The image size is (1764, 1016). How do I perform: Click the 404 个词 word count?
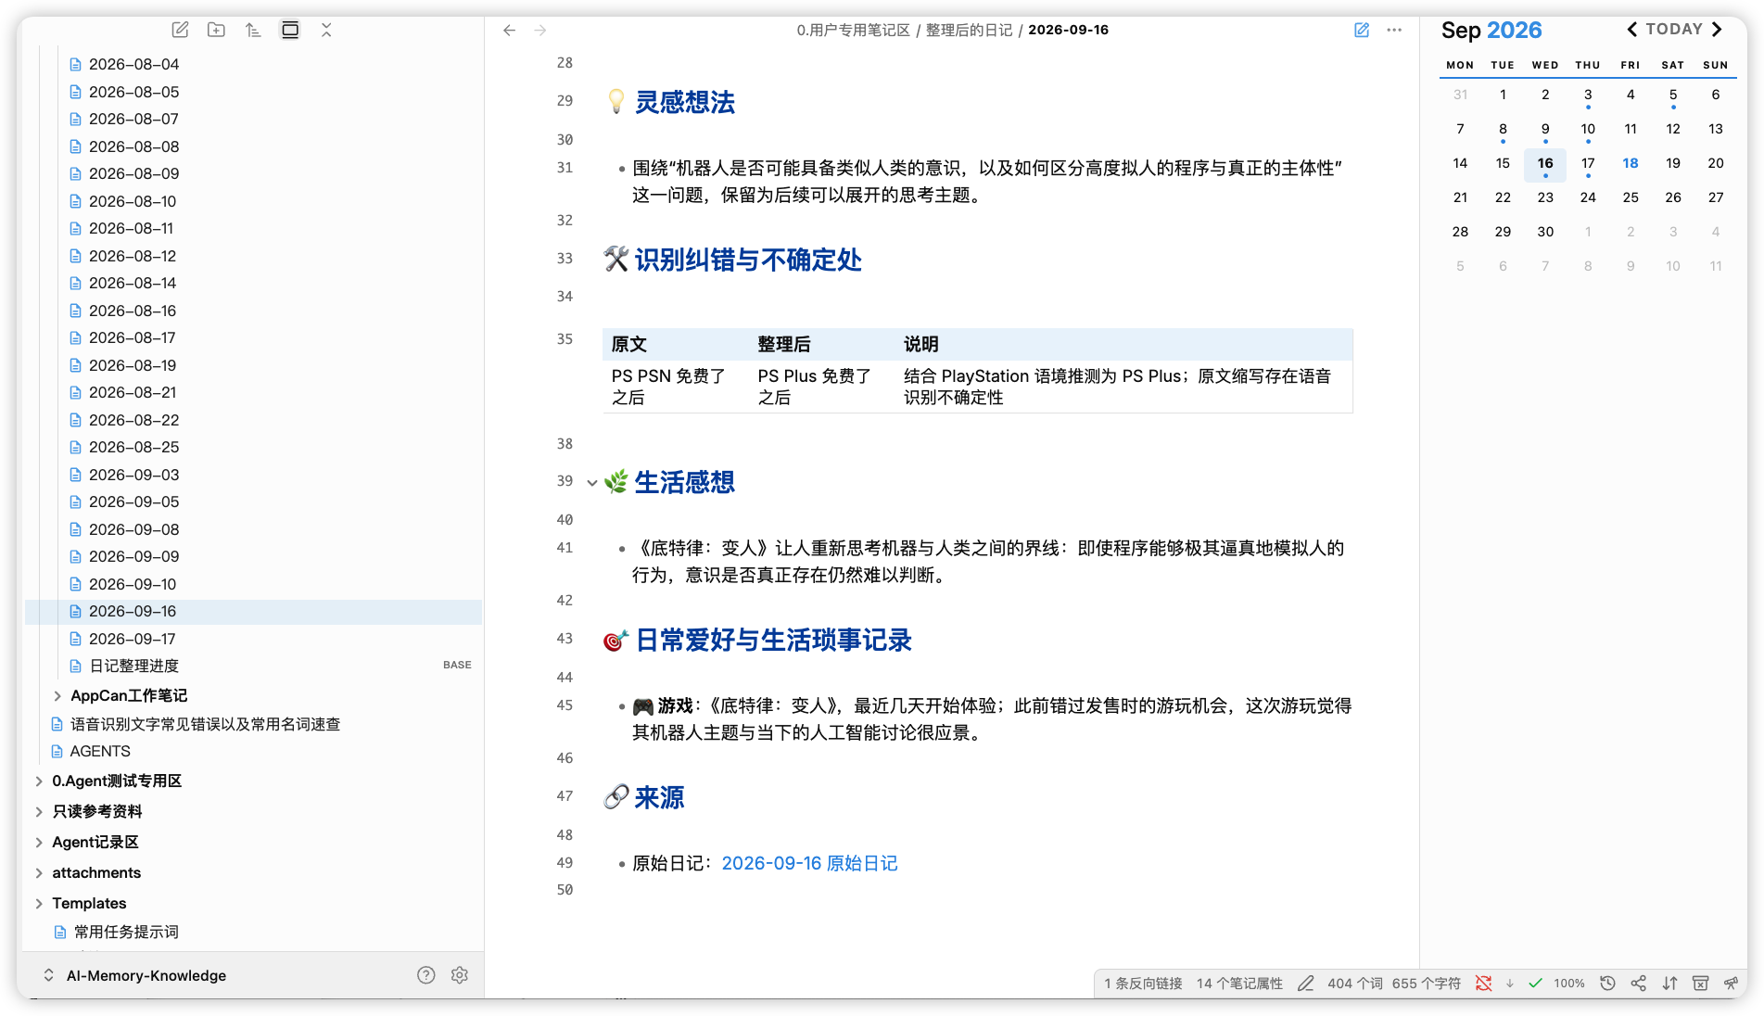pos(1355,983)
